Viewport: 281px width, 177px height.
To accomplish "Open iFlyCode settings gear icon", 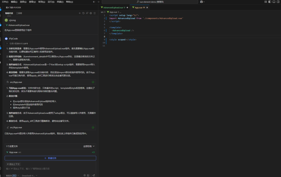I will pyautogui.click(x=91, y=13).
